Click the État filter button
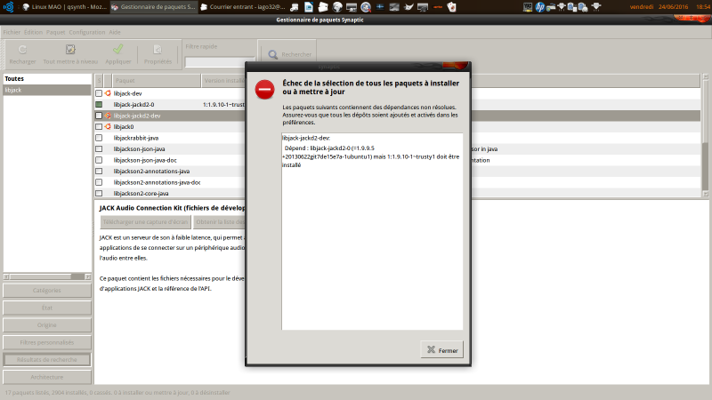The image size is (712, 400). point(47,308)
